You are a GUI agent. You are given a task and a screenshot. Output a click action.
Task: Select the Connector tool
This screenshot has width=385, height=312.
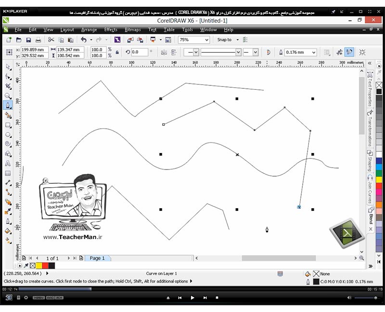(x=8, y=192)
